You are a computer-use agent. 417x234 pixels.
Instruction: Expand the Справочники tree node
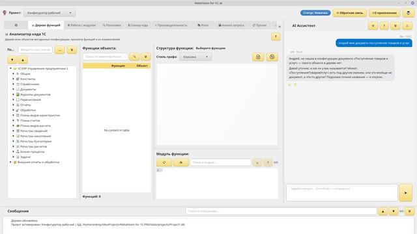click(13, 84)
